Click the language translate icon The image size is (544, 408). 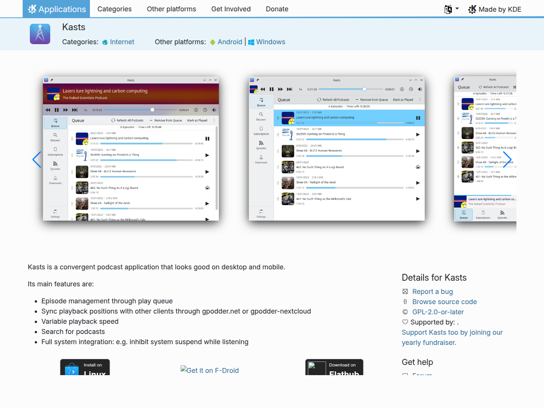click(448, 9)
